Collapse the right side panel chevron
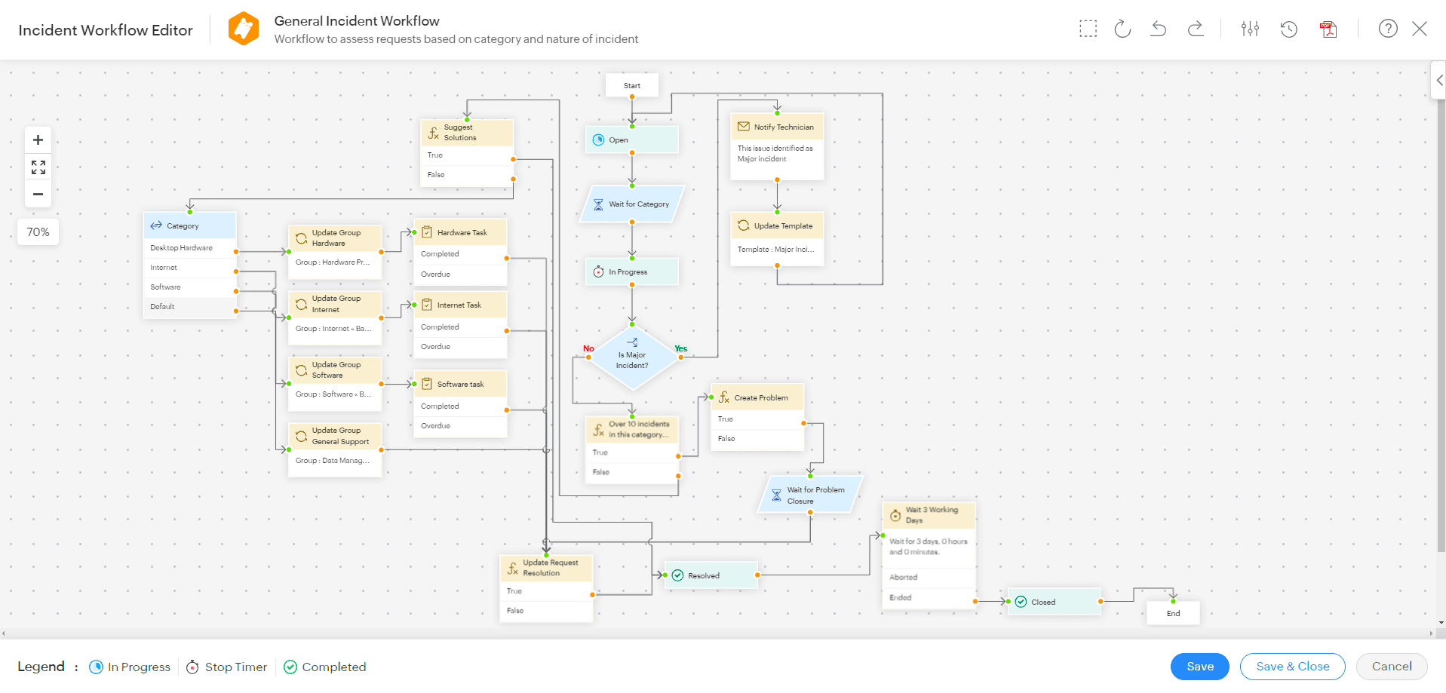This screenshot has height=693, width=1446. [x=1438, y=79]
